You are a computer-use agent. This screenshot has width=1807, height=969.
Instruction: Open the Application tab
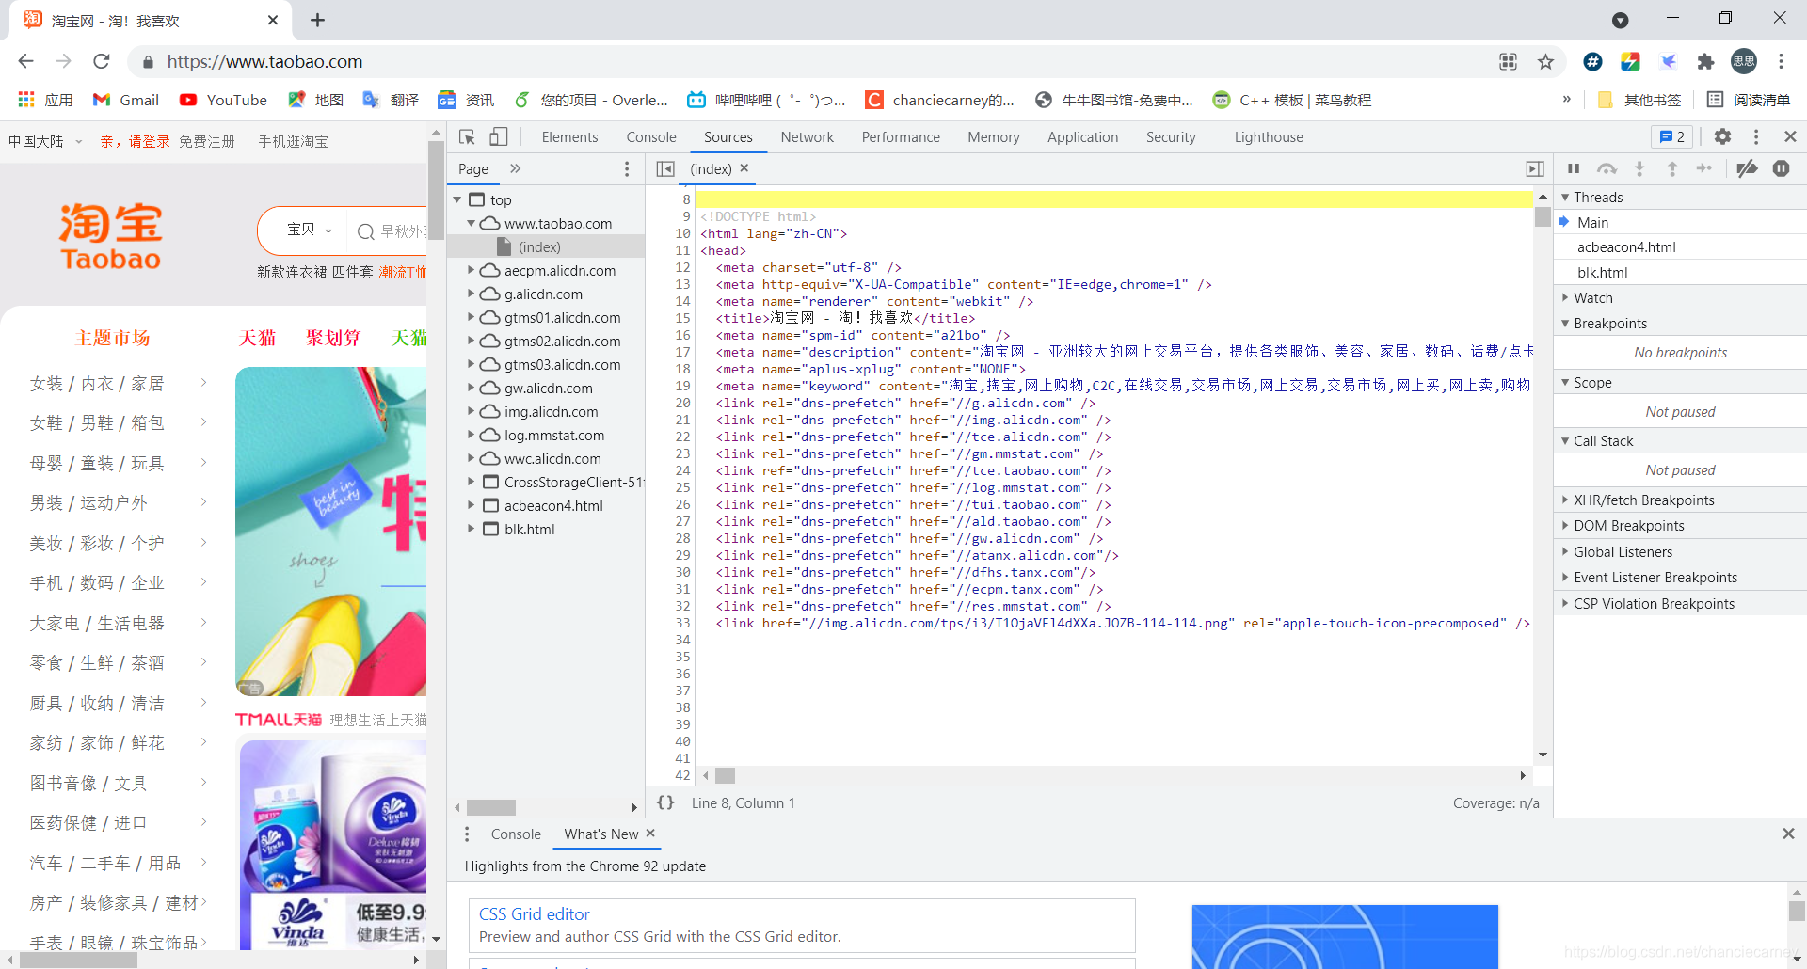coord(1083,137)
